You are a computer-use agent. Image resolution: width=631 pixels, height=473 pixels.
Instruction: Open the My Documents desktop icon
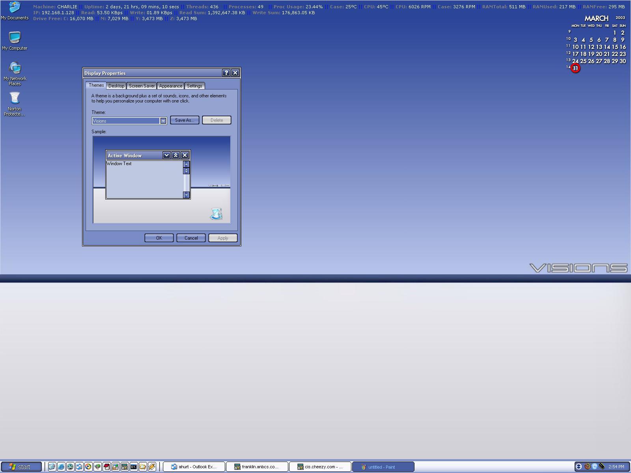[x=15, y=11]
